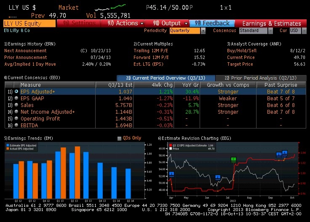This screenshot has height=222, width=310.
Task: Open the Actions menu
Action: [123, 23]
